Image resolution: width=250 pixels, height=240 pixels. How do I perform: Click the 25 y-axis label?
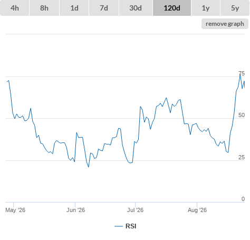point(242,157)
